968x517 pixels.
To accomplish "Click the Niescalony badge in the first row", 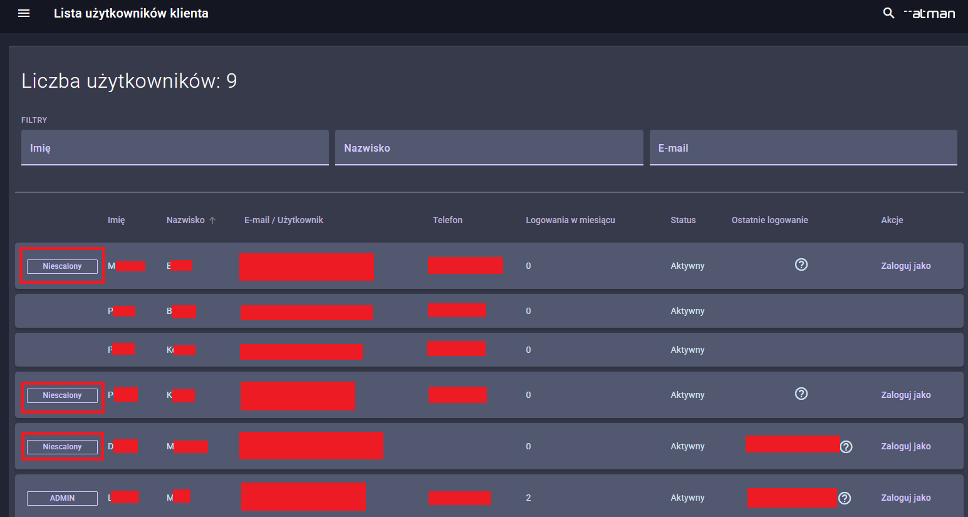I will (x=62, y=266).
